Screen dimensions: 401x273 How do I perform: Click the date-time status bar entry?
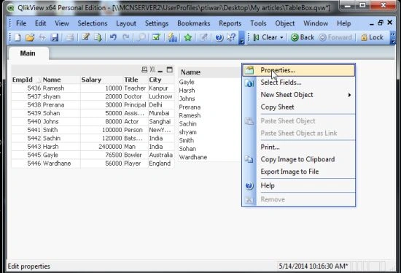[x=314, y=266]
